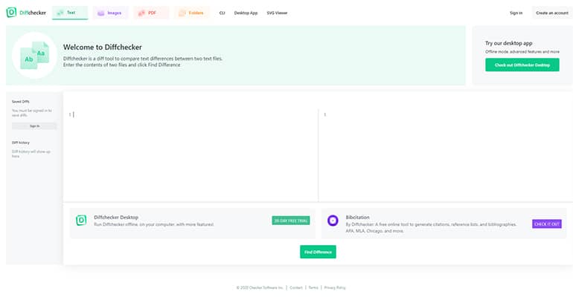This screenshot has height=297, width=573.
Task: Click the Text tab icon
Action: 60,13
